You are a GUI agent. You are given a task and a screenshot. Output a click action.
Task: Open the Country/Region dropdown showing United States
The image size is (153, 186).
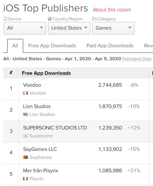(x=69, y=28)
